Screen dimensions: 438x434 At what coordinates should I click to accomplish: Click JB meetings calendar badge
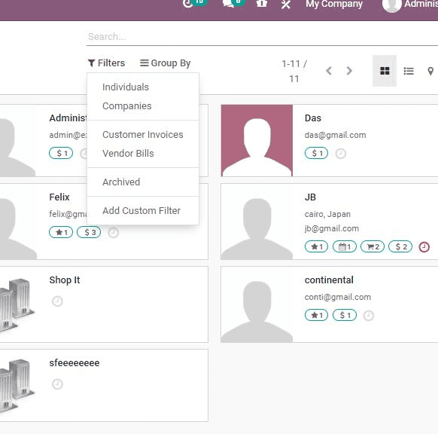point(345,246)
